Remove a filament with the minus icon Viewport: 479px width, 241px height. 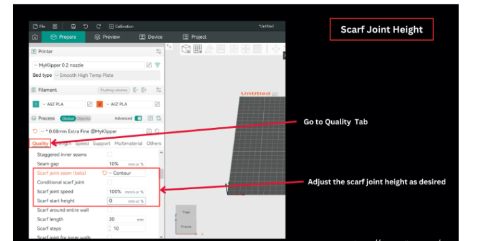135,90
